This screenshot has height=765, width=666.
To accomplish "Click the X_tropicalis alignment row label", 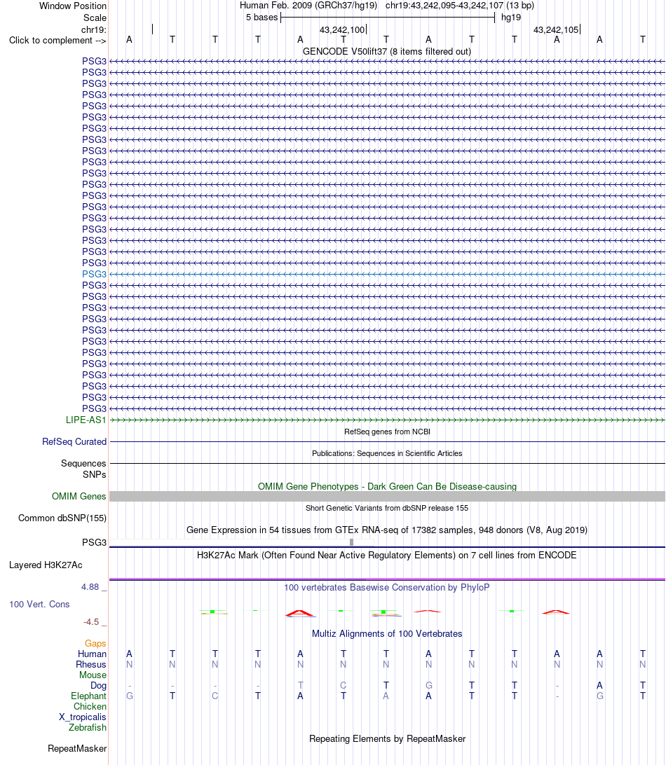I will 83,717.
